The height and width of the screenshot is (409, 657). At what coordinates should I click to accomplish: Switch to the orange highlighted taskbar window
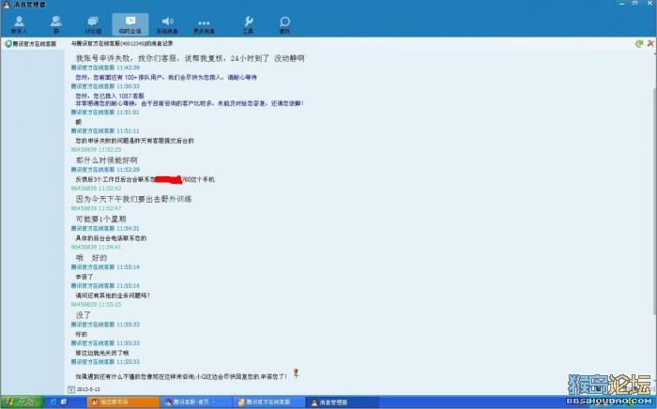pos(123,401)
